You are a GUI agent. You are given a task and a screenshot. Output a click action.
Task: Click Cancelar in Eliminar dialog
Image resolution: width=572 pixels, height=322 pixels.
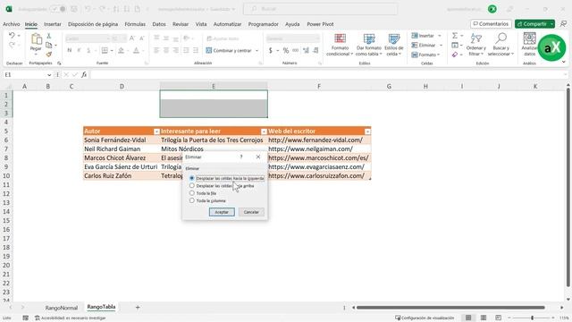[251, 212]
